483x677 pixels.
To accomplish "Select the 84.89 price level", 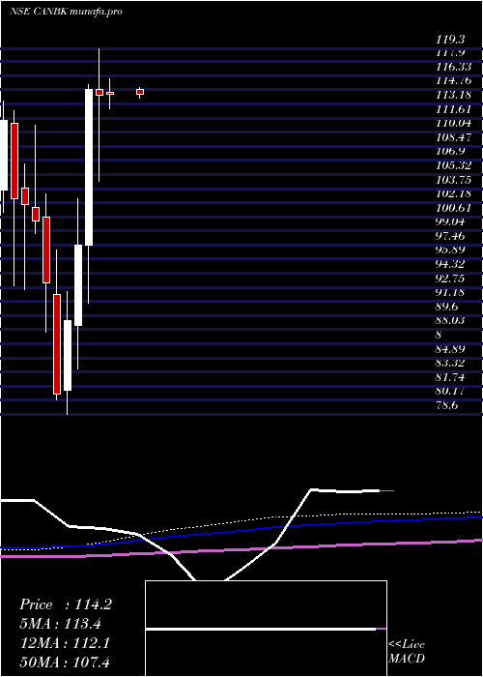I will pos(451,349).
